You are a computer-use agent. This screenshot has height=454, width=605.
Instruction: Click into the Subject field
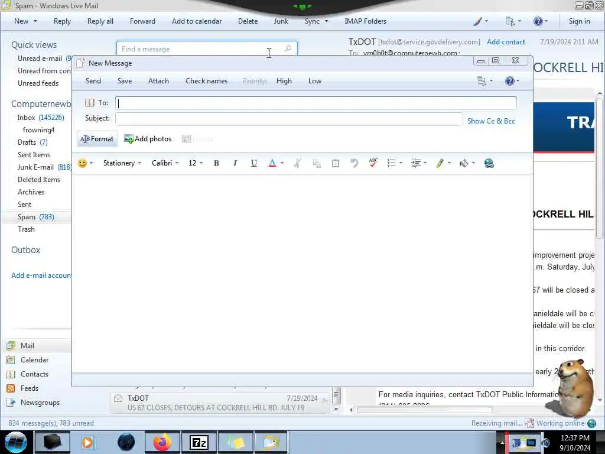pos(289,119)
